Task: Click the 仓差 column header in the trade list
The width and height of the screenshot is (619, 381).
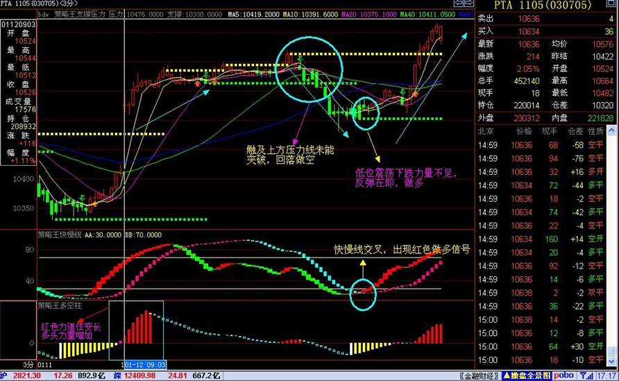Action: coord(575,130)
